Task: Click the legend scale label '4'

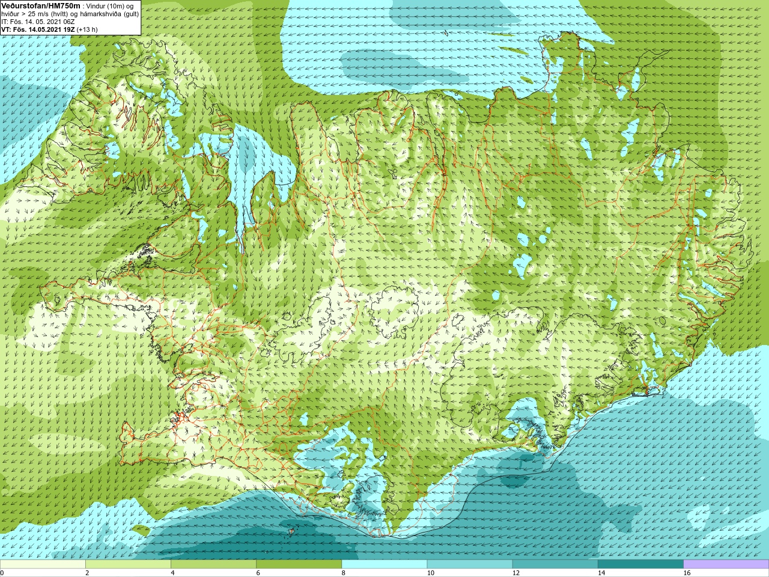Action: coord(172,573)
